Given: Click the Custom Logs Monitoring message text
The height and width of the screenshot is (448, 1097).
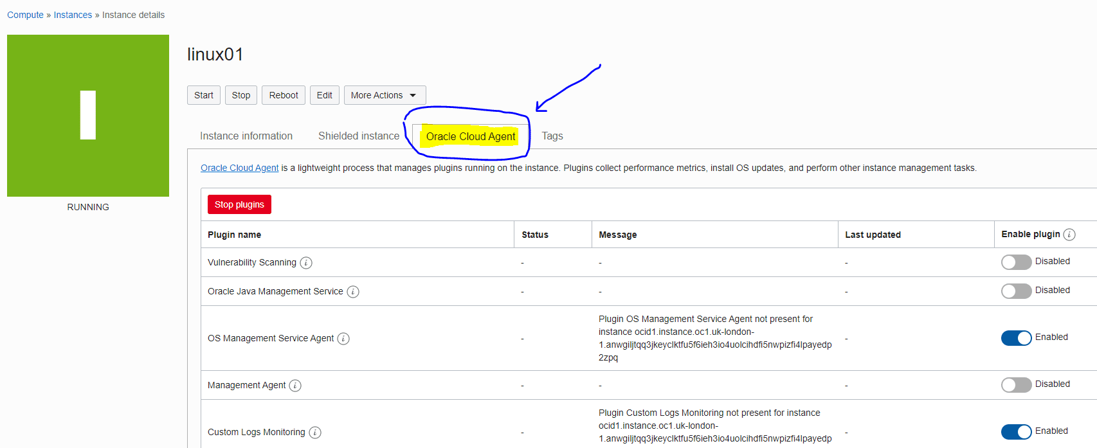Looking at the screenshot, I should [x=715, y=427].
